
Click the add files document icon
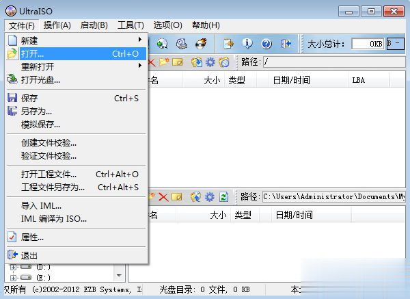[228, 44]
